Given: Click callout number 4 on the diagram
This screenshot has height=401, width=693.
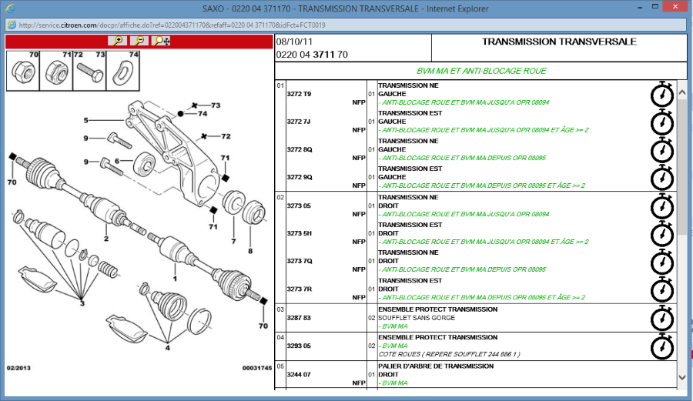Looking at the screenshot, I should point(168,348).
